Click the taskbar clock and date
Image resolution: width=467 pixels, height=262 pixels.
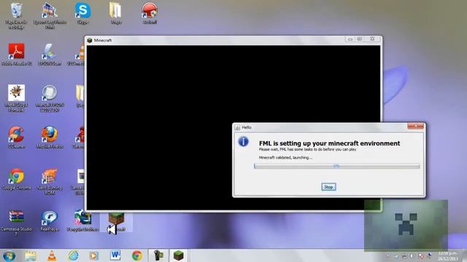448,255
